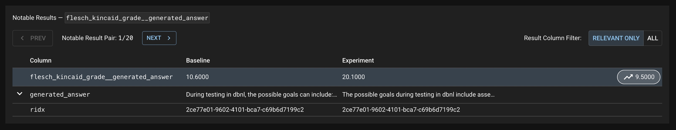Click the Notable Result Pair 1/20 counter
Viewport: 676px width, 130px height.
tap(97, 38)
